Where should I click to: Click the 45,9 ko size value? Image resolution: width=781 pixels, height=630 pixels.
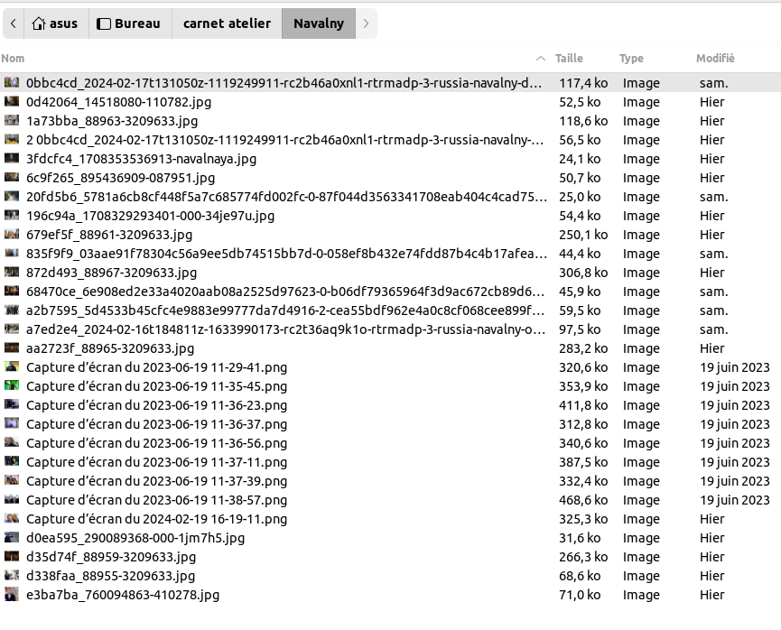click(580, 292)
